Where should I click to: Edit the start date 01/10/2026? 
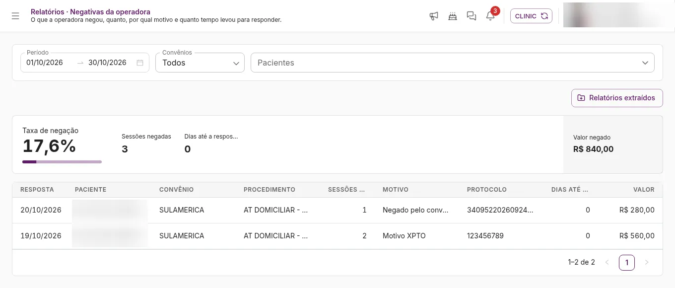45,63
